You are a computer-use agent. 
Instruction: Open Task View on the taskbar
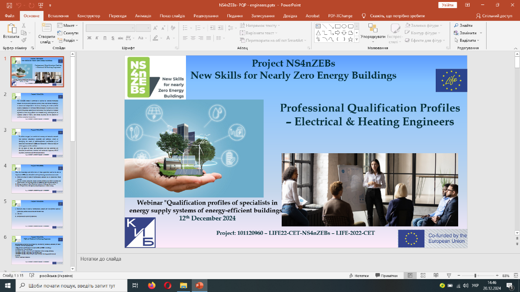(x=135, y=286)
